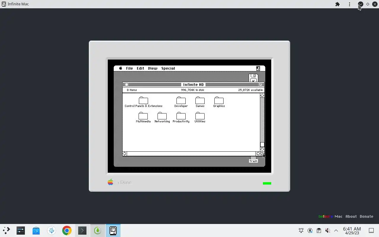Click the rainbow Apple logo on monitor
The height and width of the screenshot is (237, 379).
[x=110, y=182]
